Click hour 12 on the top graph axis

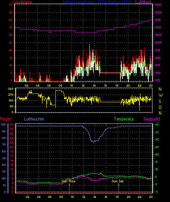coord(83,86)
